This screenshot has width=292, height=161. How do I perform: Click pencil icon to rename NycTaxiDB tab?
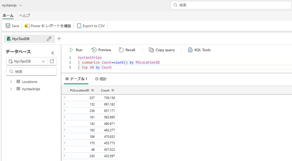tap(49, 39)
